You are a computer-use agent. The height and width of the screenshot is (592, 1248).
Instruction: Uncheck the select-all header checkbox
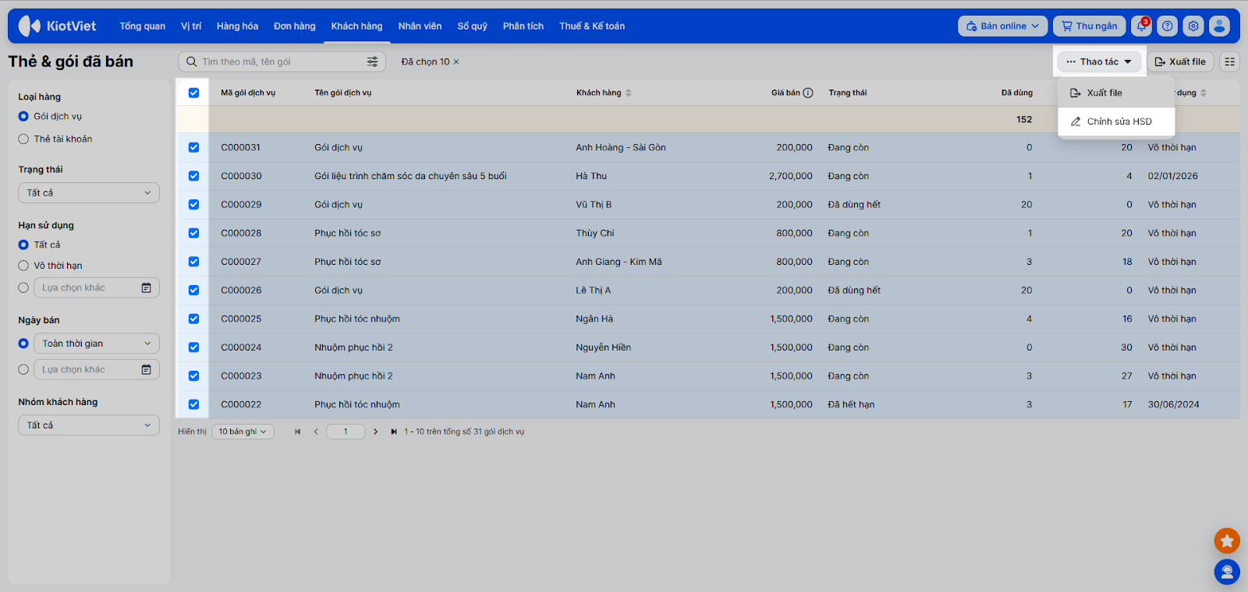point(193,93)
